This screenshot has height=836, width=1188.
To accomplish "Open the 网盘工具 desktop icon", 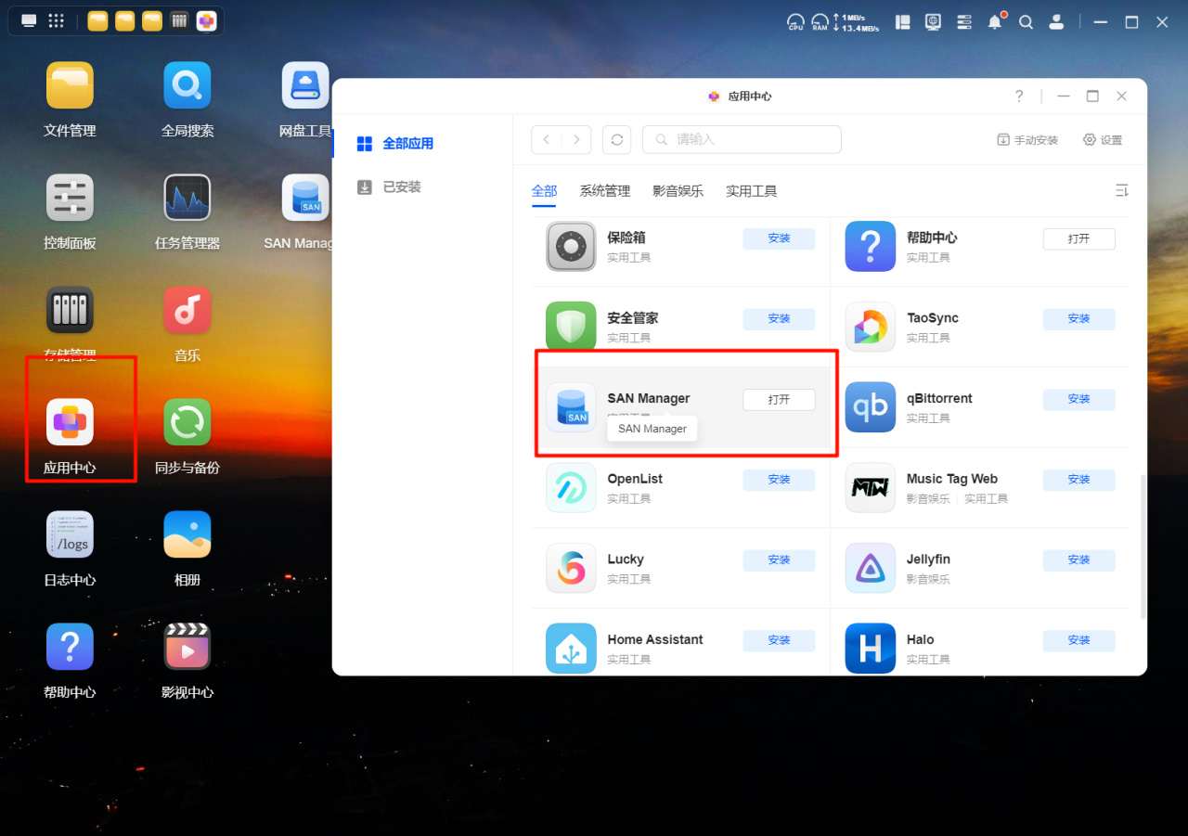I will click(x=305, y=85).
